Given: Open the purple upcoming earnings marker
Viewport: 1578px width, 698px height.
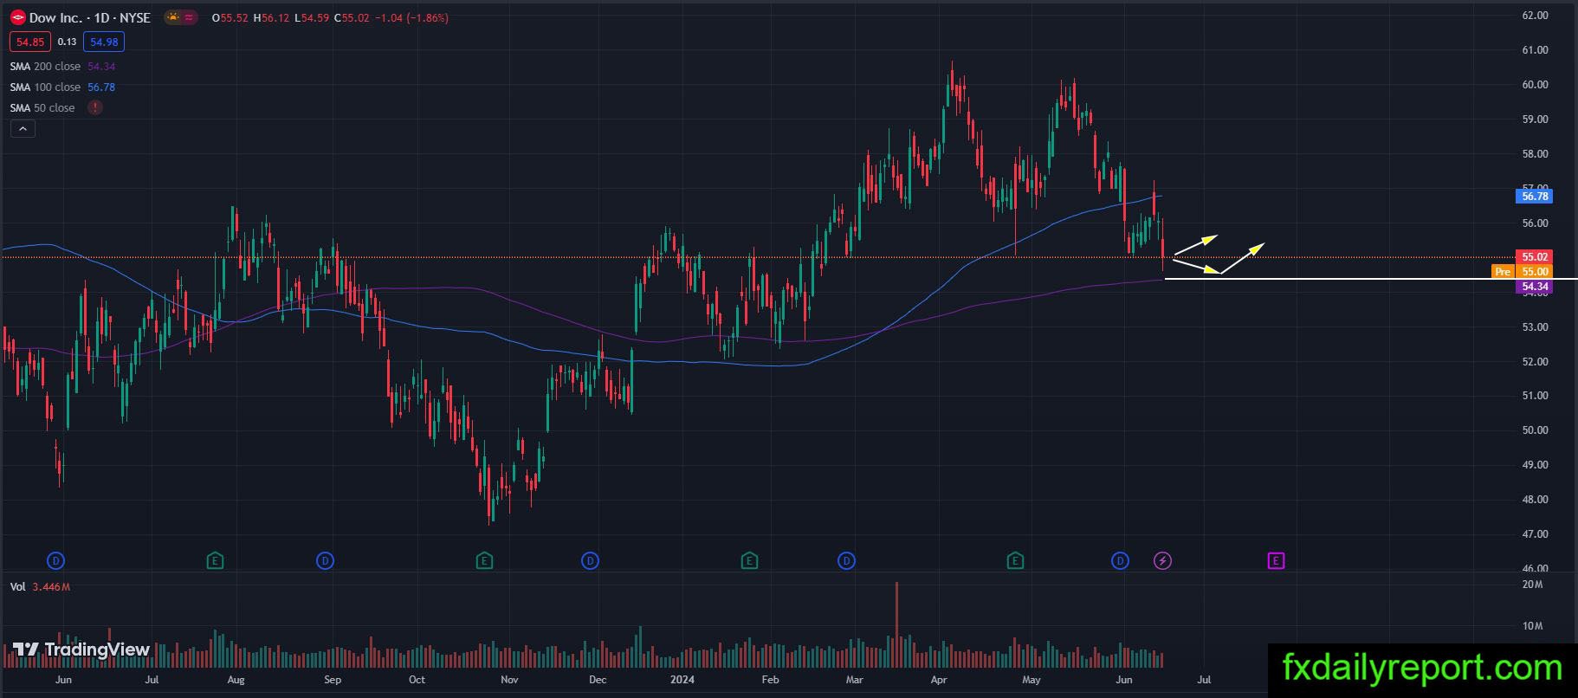Looking at the screenshot, I should pyautogui.click(x=1276, y=561).
